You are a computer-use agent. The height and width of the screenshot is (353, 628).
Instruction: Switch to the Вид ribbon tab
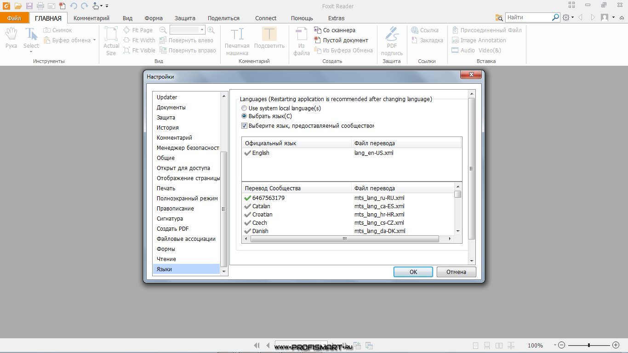point(127,18)
